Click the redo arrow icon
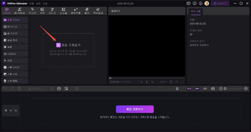The image size is (251, 132). 12,89
